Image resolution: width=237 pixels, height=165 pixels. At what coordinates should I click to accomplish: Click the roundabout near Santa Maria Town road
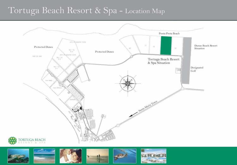[118, 125]
